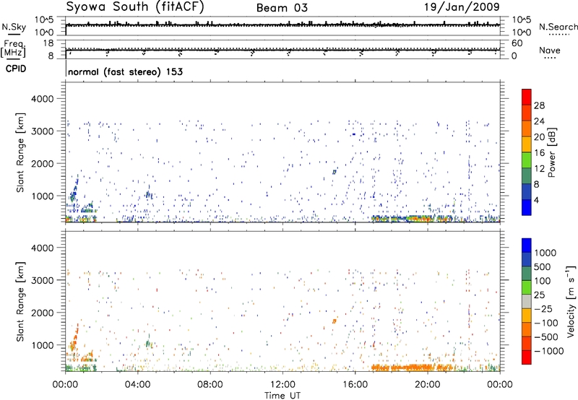The width and height of the screenshot is (578, 400).
Task: Click the "28" label on Power bar
Action: click(539, 105)
